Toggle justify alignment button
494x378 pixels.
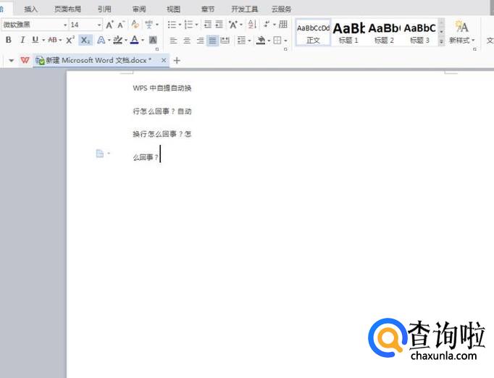(x=213, y=41)
